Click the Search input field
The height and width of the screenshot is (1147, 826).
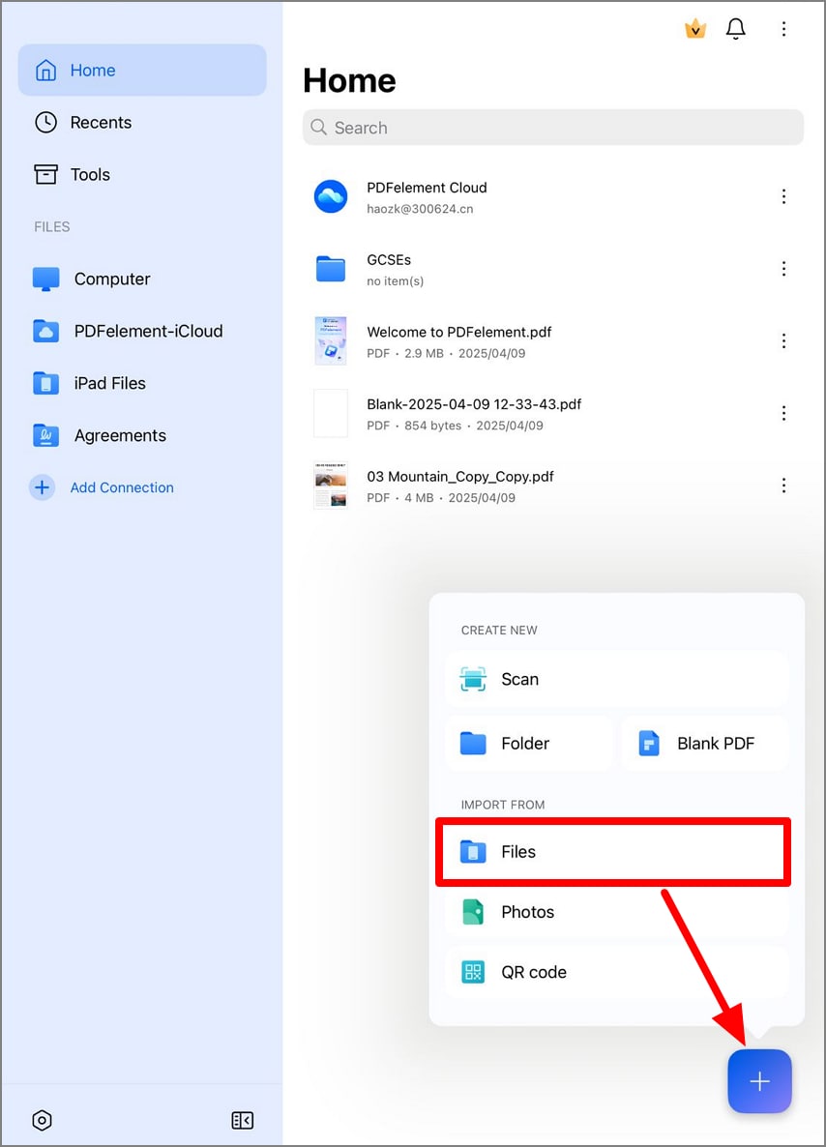pyautogui.click(x=553, y=128)
